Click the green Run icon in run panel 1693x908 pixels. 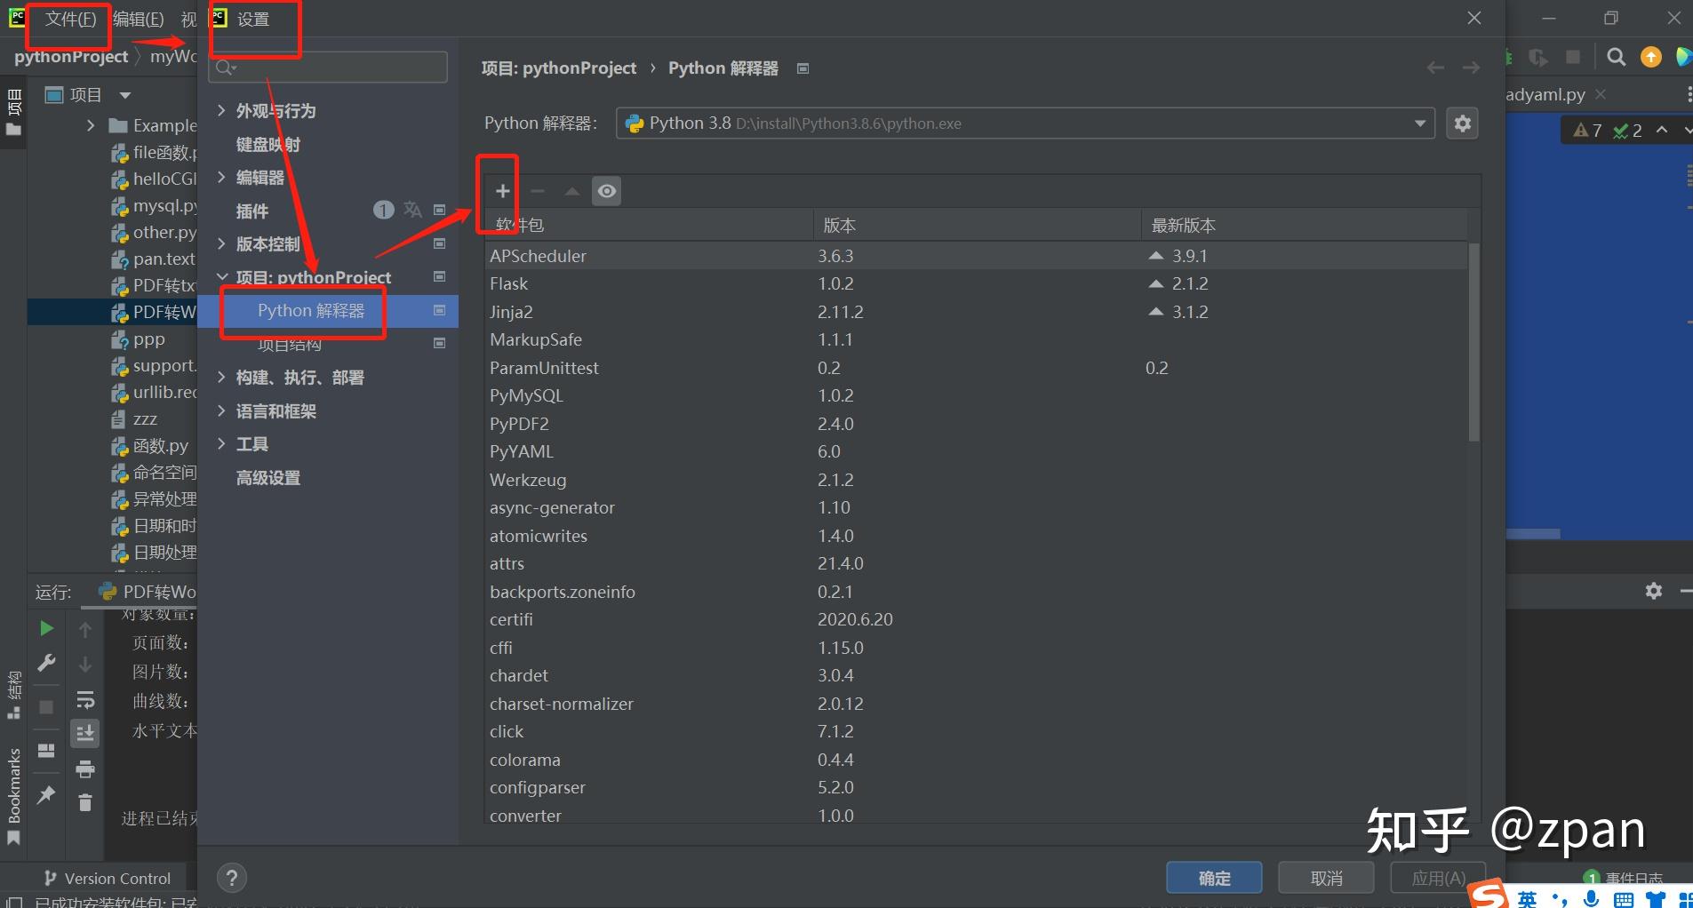46,628
